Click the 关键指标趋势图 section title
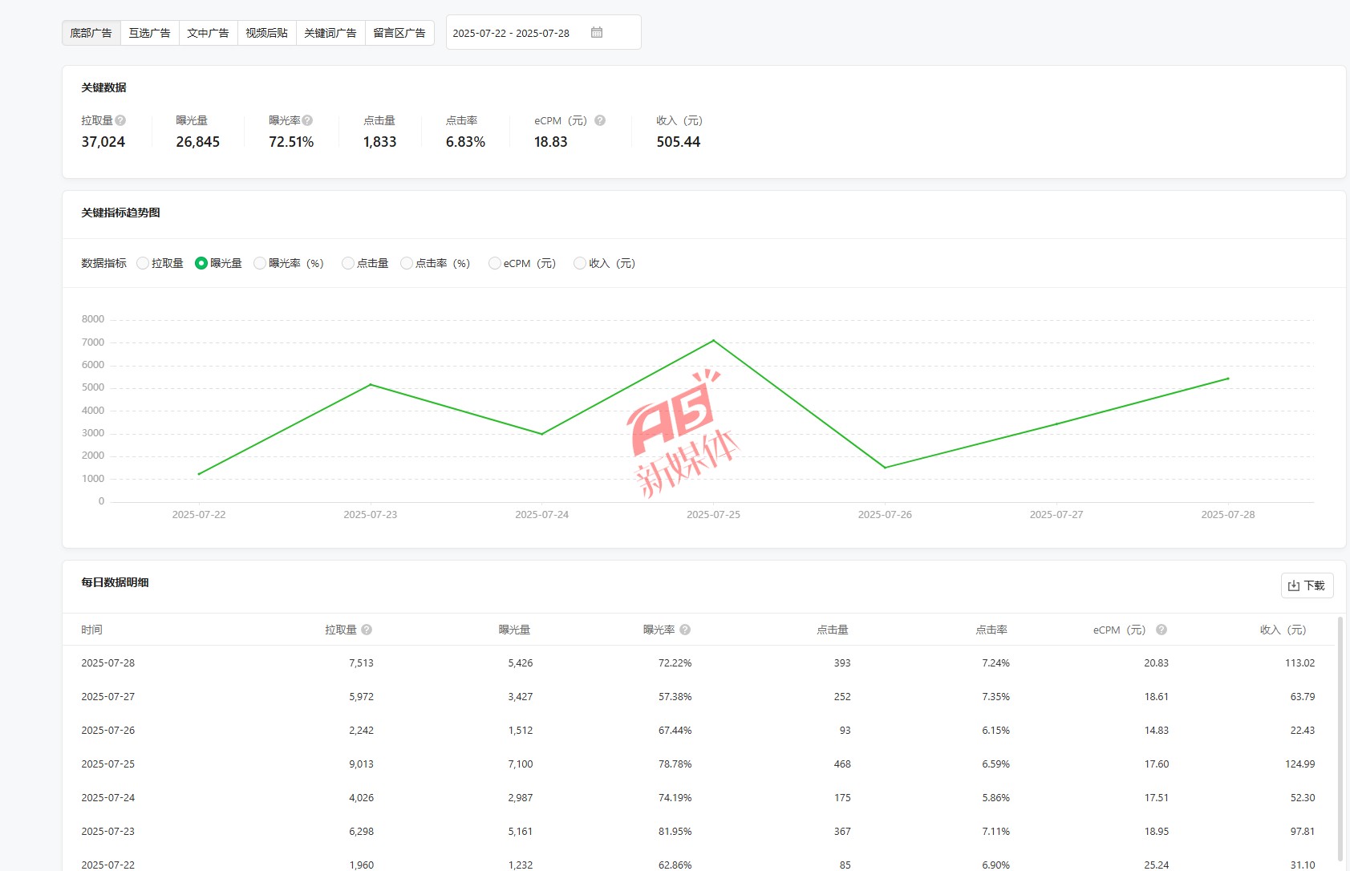The image size is (1350, 871). click(x=120, y=213)
